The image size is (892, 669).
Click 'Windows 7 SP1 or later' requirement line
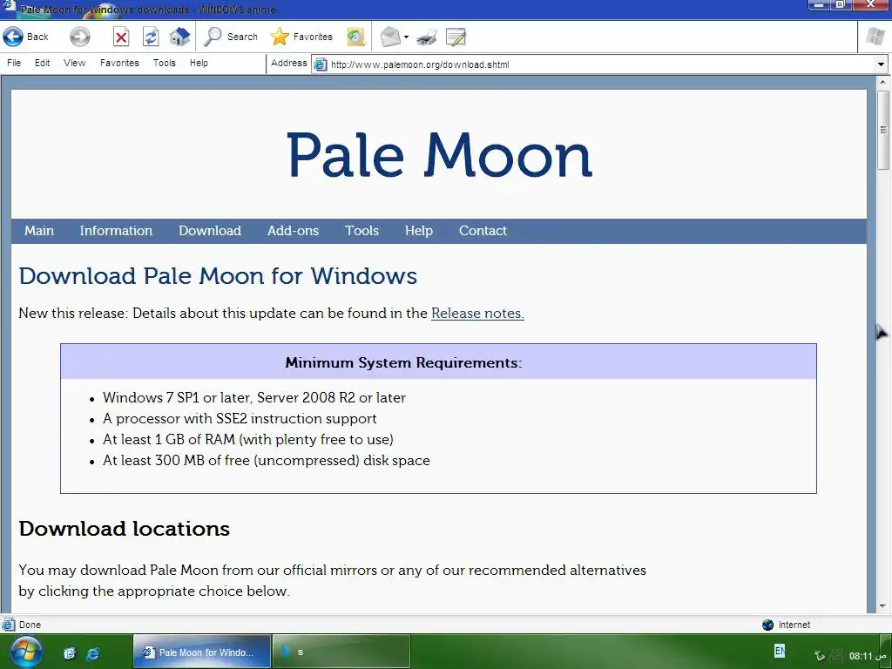(x=254, y=397)
